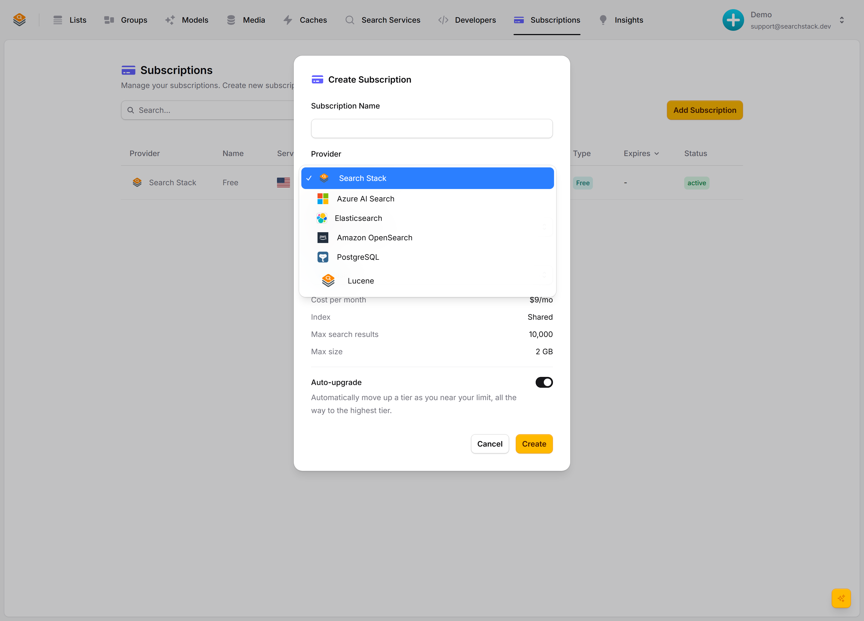Choose Amazon OpenSearch from provider list
The width and height of the screenshot is (864, 621).
coord(427,237)
